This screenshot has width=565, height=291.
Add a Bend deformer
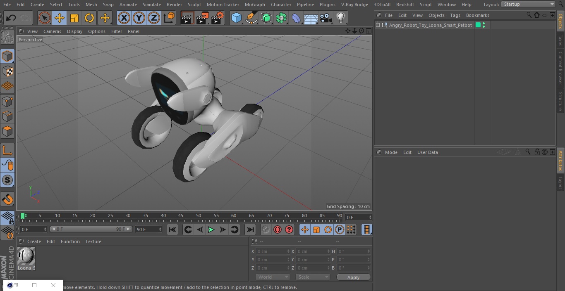(296, 18)
